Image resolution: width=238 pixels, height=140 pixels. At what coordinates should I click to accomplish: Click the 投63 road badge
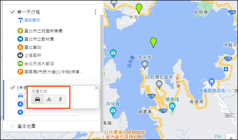click(x=229, y=115)
